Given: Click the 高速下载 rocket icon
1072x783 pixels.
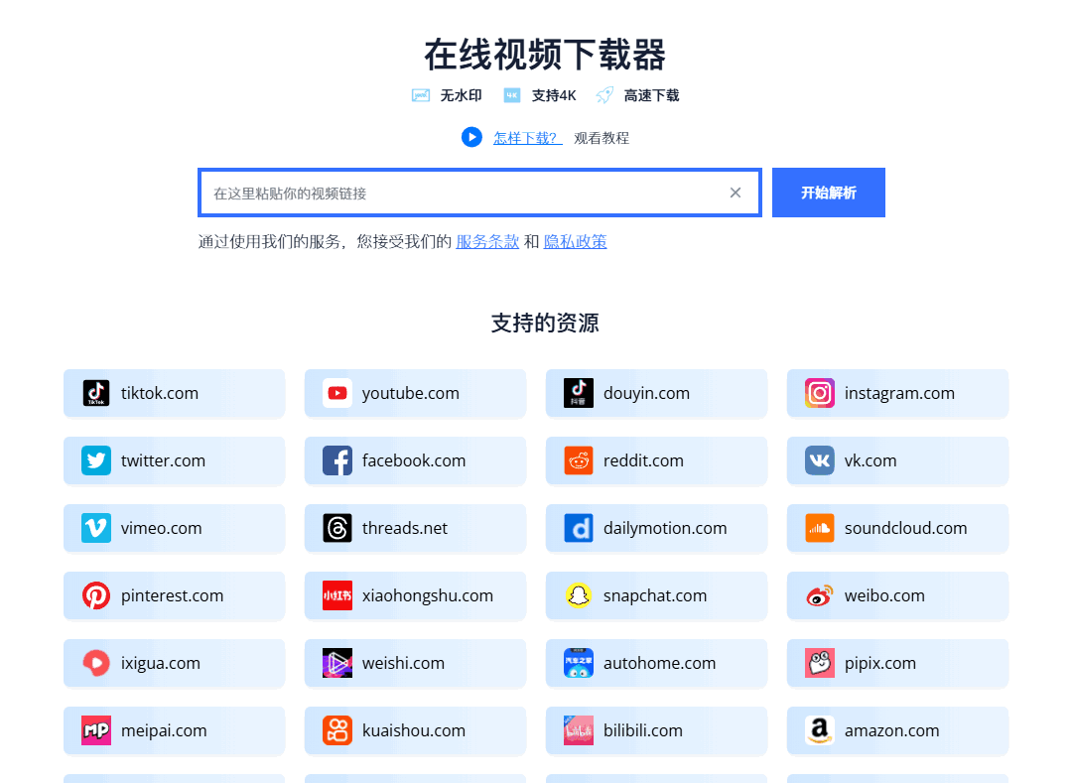Looking at the screenshot, I should tap(604, 95).
